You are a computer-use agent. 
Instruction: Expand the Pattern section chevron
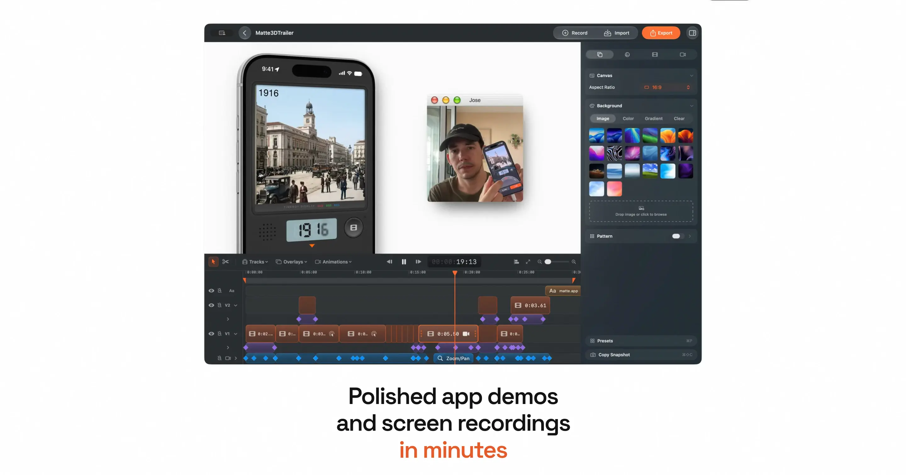pos(690,236)
